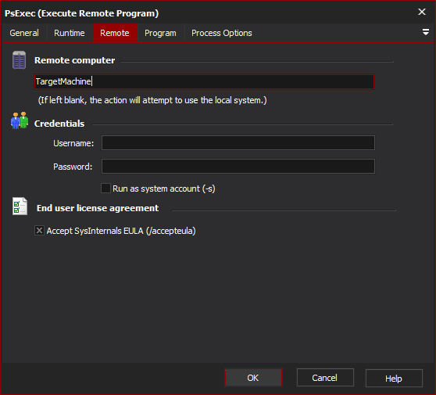This screenshot has height=395, width=436.
Task: Click the Credentials users icon
Action: click(20, 120)
